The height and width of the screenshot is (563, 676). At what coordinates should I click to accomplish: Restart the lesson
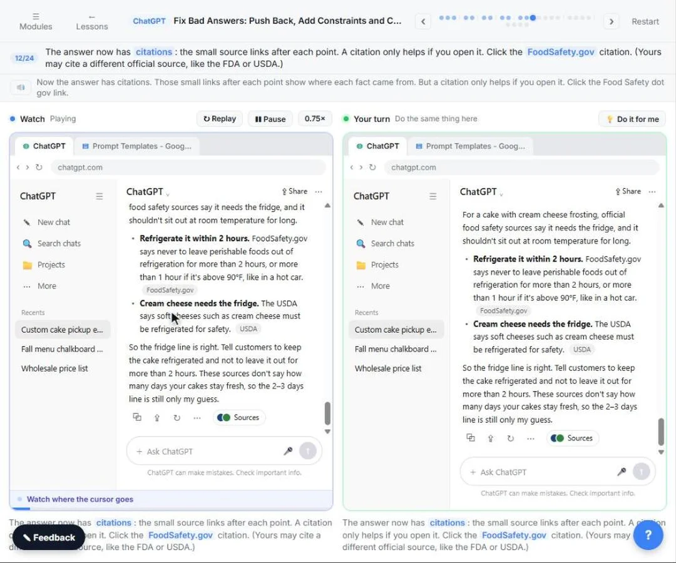[x=645, y=21]
